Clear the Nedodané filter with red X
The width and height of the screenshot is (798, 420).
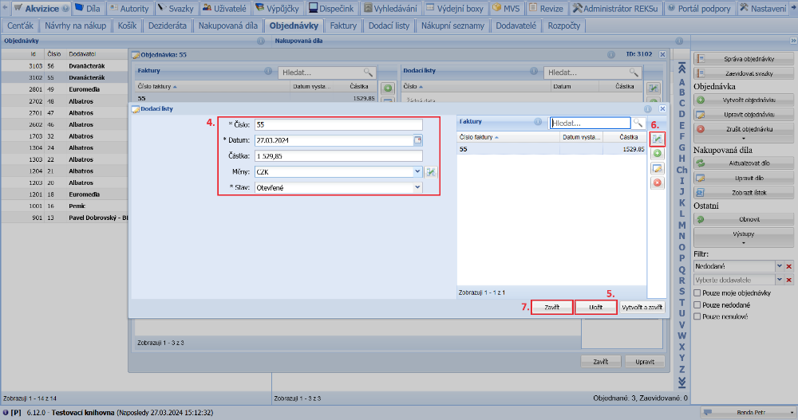(788, 266)
